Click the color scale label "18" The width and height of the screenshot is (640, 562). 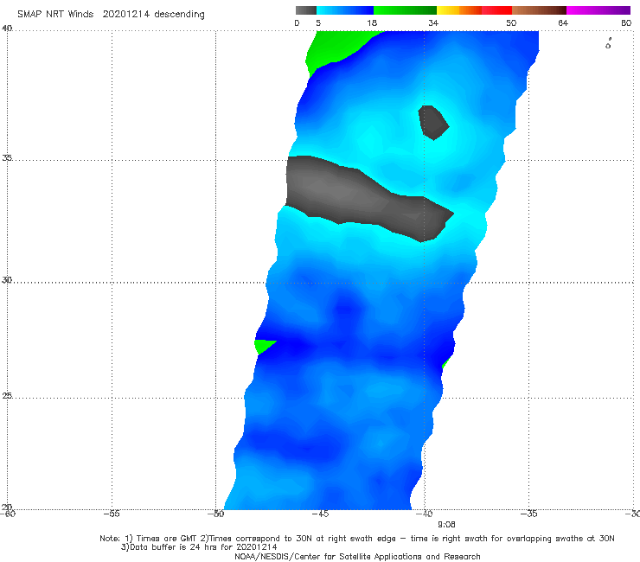click(x=372, y=23)
